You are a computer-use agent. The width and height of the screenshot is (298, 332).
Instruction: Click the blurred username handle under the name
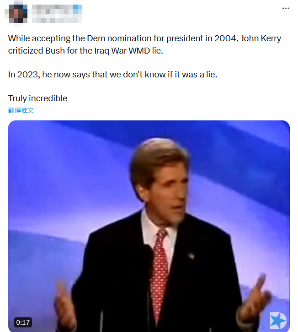[x=50, y=18]
